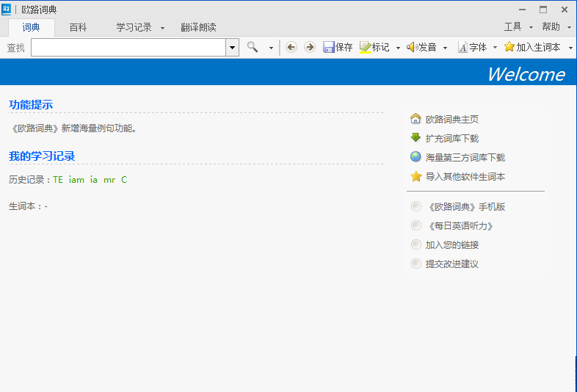Image resolution: width=577 pixels, height=392 pixels.
Task: Expand the 标记 dropdown arrow
Action: pyautogui.click(x=398, y=48)
